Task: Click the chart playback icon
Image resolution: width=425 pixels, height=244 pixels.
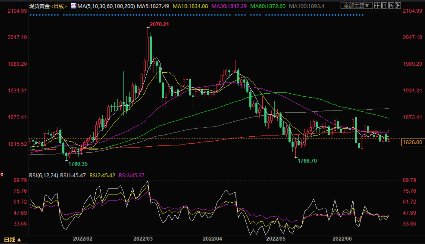Action: click(391, 5)
